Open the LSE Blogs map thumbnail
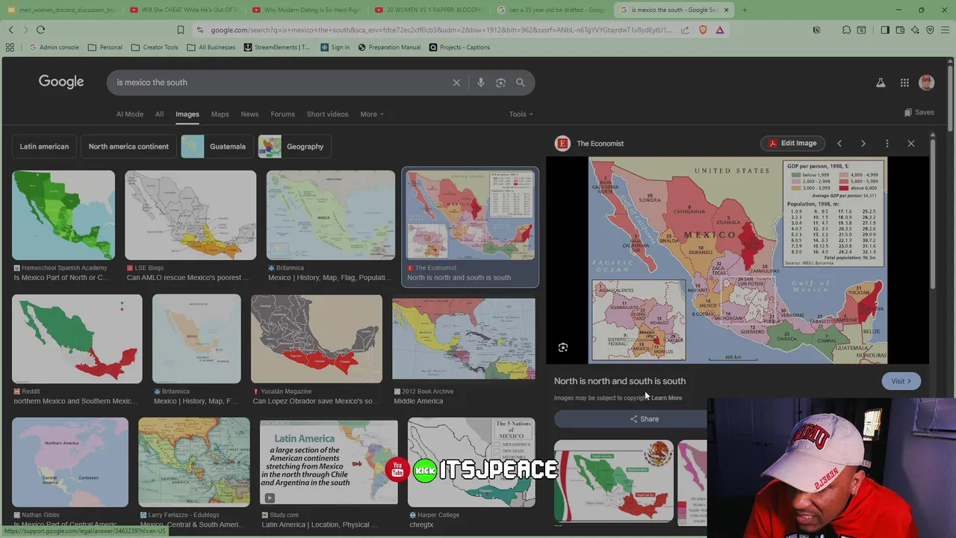 [x=190, y=215]
